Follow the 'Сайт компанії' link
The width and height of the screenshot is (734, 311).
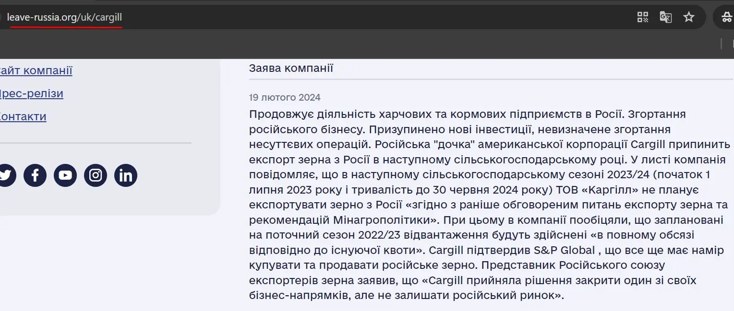pos(36,70)
